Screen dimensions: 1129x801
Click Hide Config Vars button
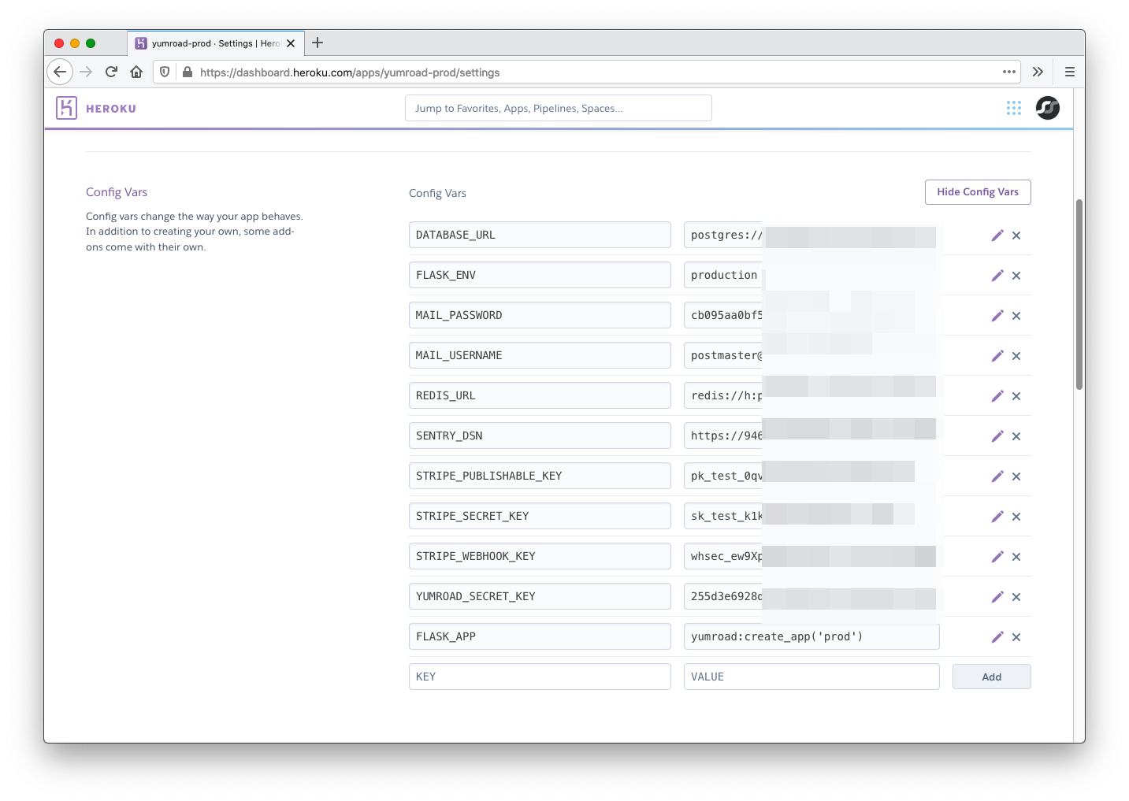pos(978,192)
